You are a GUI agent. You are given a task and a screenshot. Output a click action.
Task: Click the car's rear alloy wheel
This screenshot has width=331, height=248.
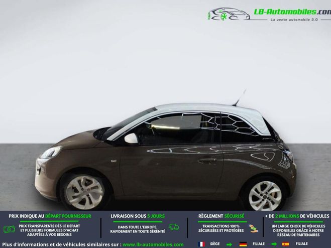tap(265, 196)
